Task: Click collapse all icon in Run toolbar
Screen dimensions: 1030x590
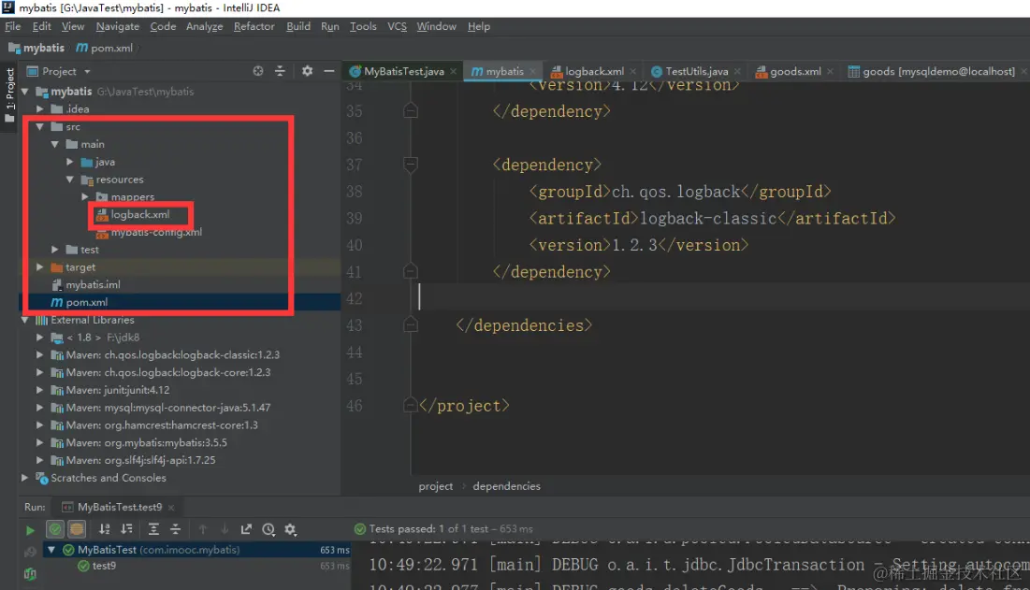Action: [x=175, y=529]
